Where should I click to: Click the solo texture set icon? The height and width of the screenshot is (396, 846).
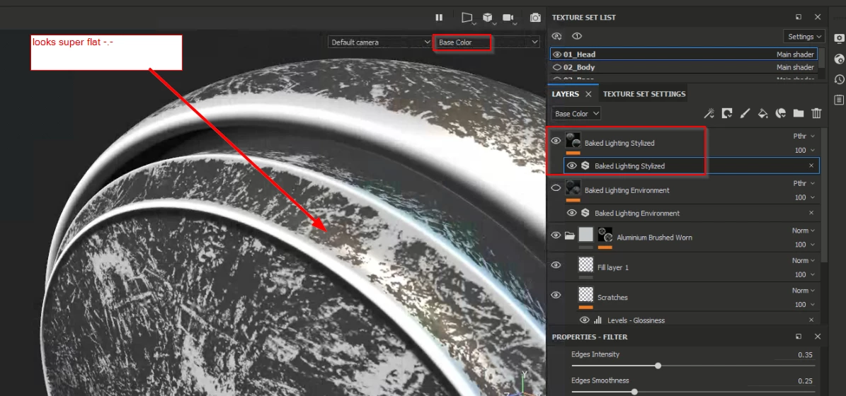click(x=577, y=36)
